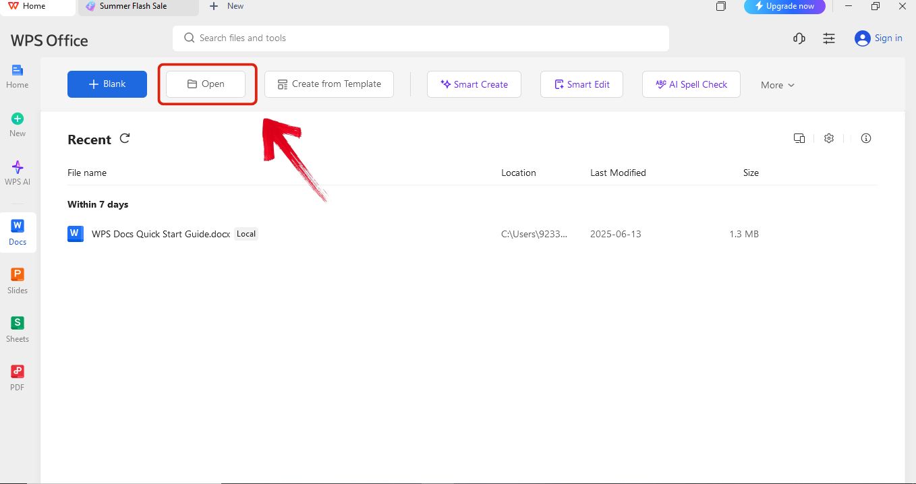916x484 pixels.
Task: Click the info icon above file list
Action: (866, 138)
